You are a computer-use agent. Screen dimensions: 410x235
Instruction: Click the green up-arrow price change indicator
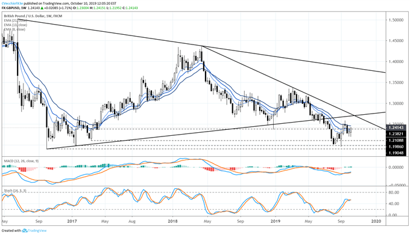click(x=42, y=8)
